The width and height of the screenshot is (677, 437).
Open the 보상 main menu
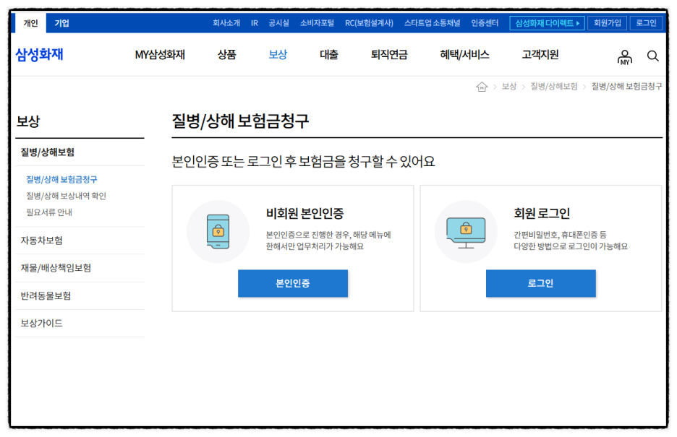coord(278,55)
